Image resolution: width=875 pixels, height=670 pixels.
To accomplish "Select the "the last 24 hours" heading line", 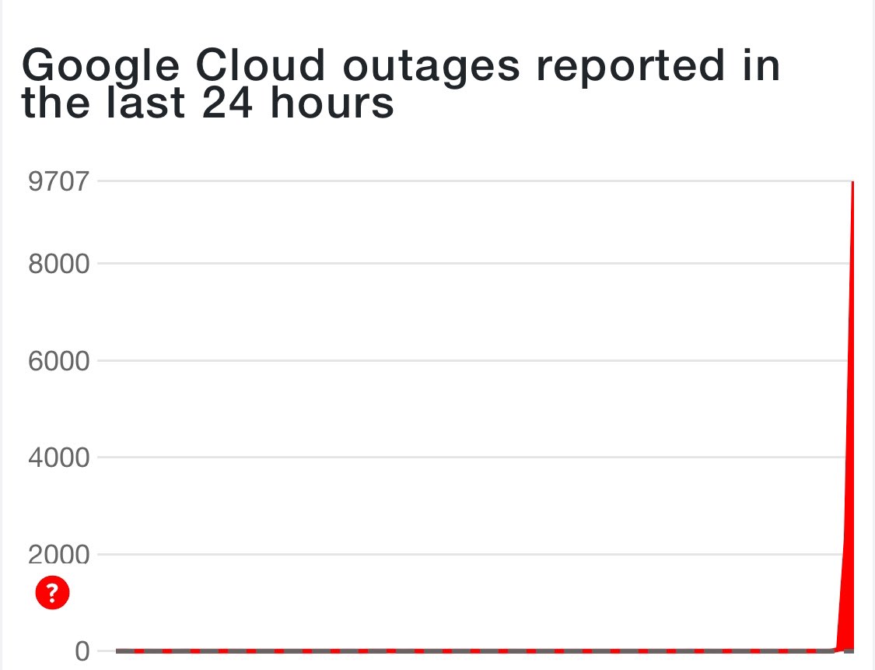I will 208,103.
